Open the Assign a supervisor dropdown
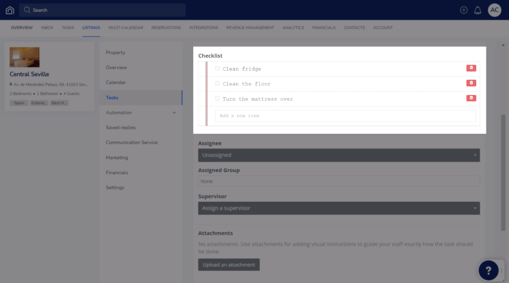This screenshot has height=283, width=509. (x=339, y=208)
